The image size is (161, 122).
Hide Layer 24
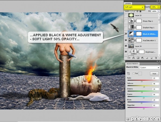click(x=126, y=46)
